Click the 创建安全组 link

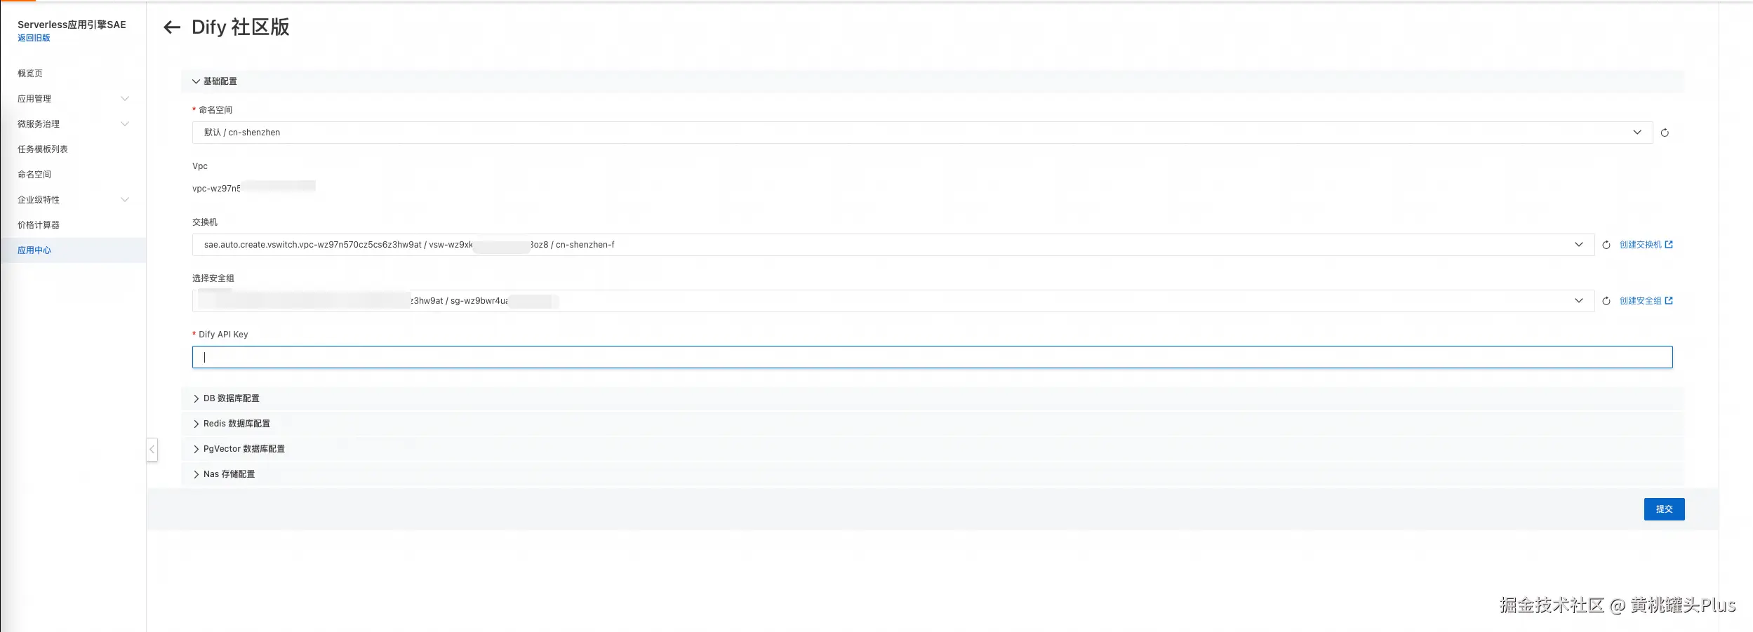tap(1646, 301)
